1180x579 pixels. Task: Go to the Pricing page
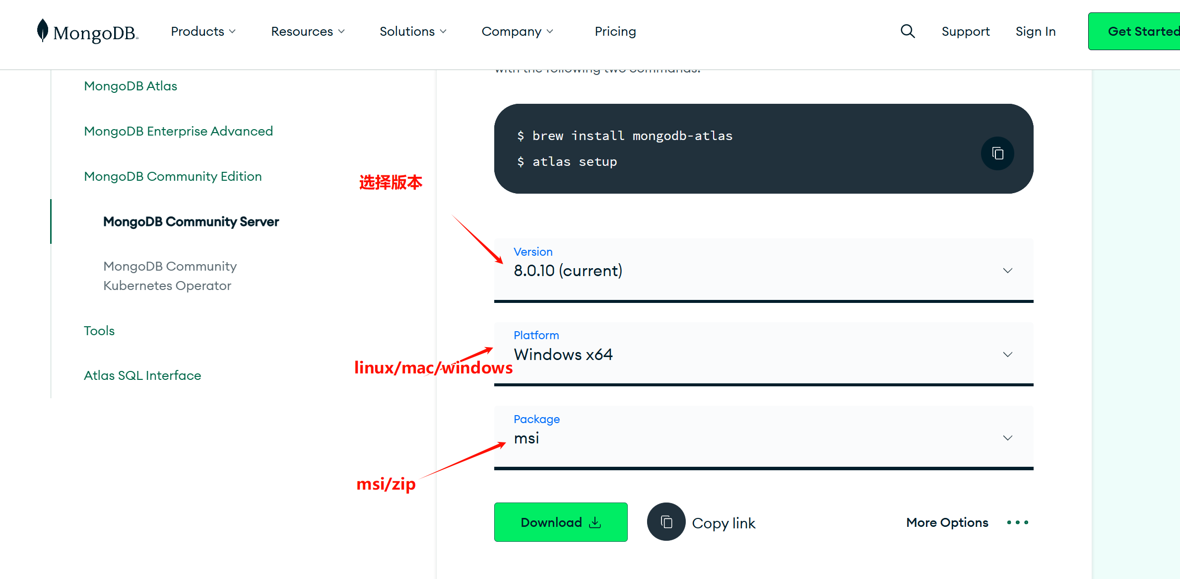tap(615, 31)
